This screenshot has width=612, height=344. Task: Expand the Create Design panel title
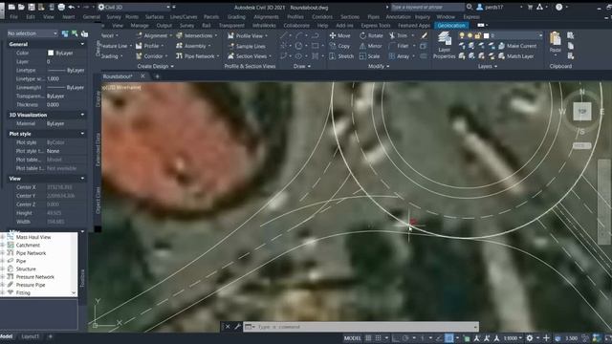(155, 66)
